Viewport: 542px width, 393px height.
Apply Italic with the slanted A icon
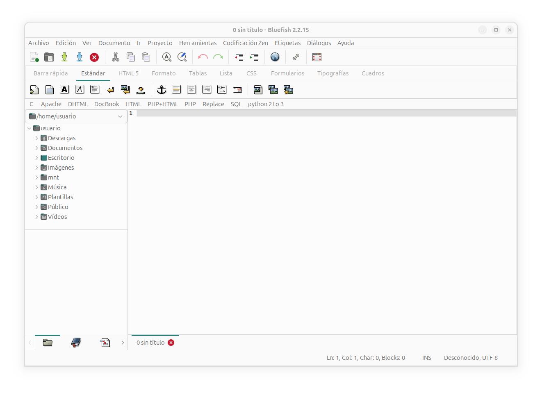(80, 89)
